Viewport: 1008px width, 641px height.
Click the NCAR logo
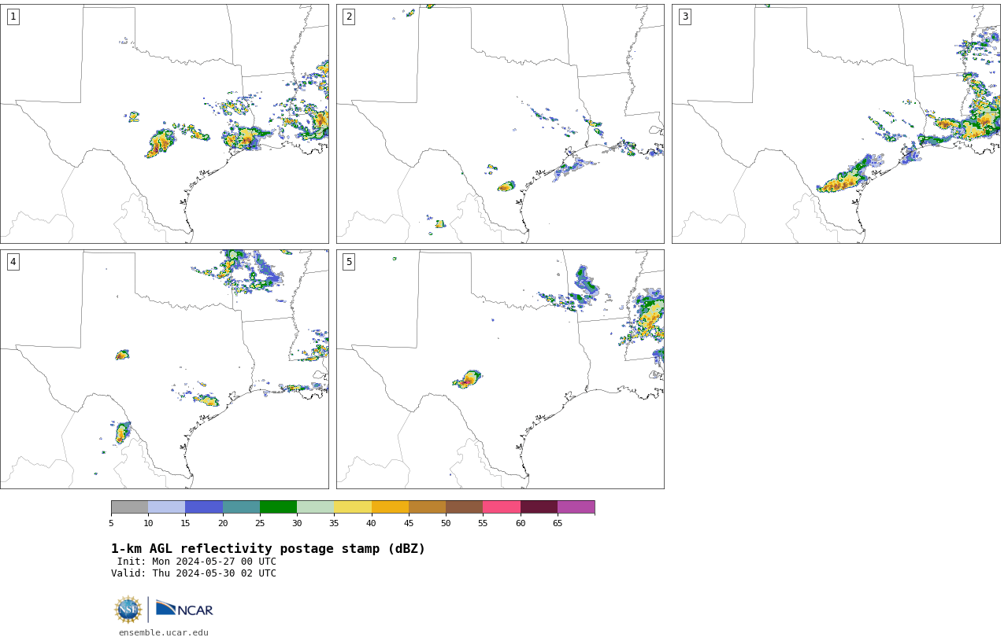184,609
